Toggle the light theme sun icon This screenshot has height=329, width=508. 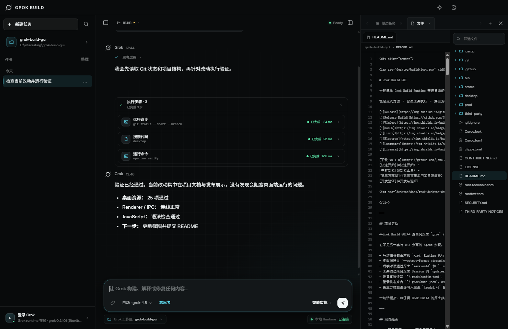point(439,8)
